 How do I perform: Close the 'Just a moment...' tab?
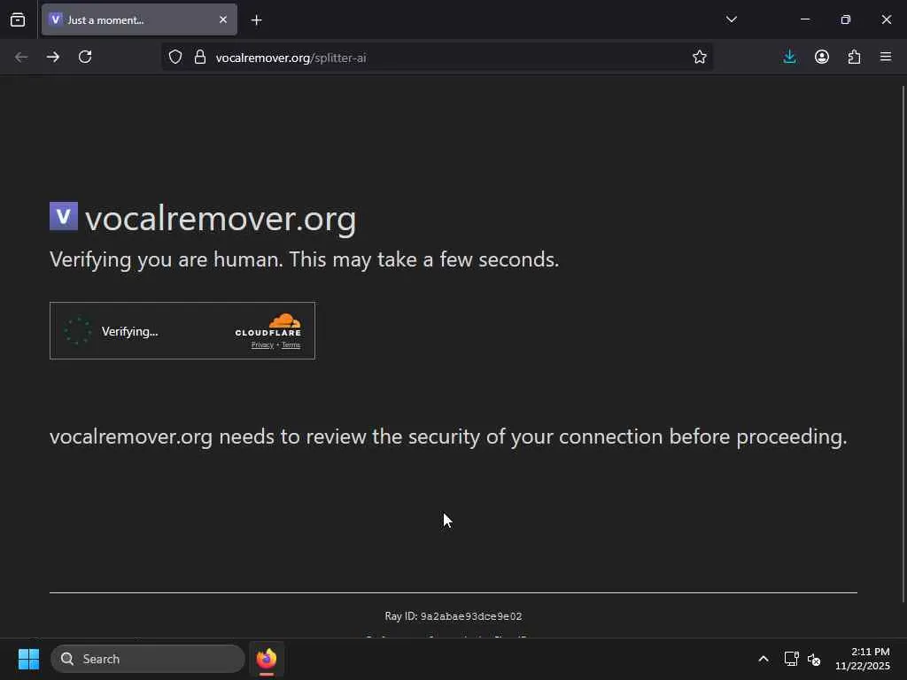[222, 19]
